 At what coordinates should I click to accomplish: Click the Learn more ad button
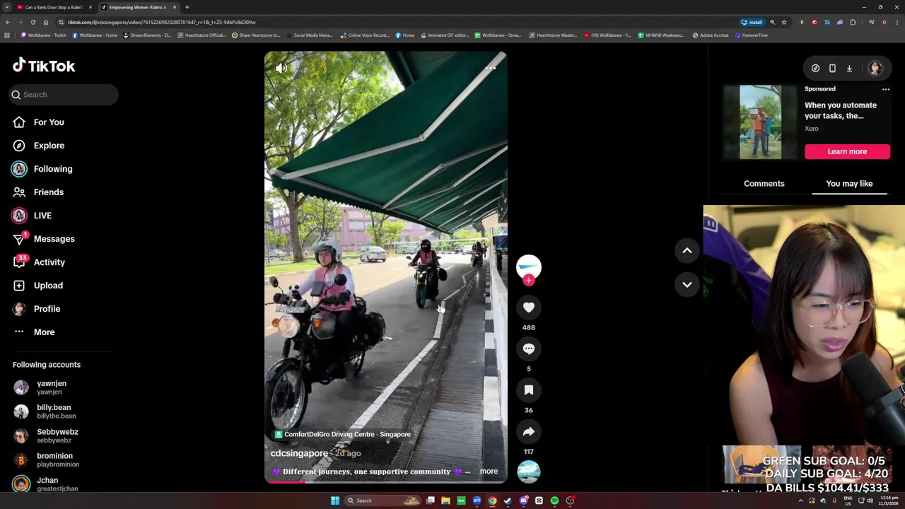click(847, 151)
